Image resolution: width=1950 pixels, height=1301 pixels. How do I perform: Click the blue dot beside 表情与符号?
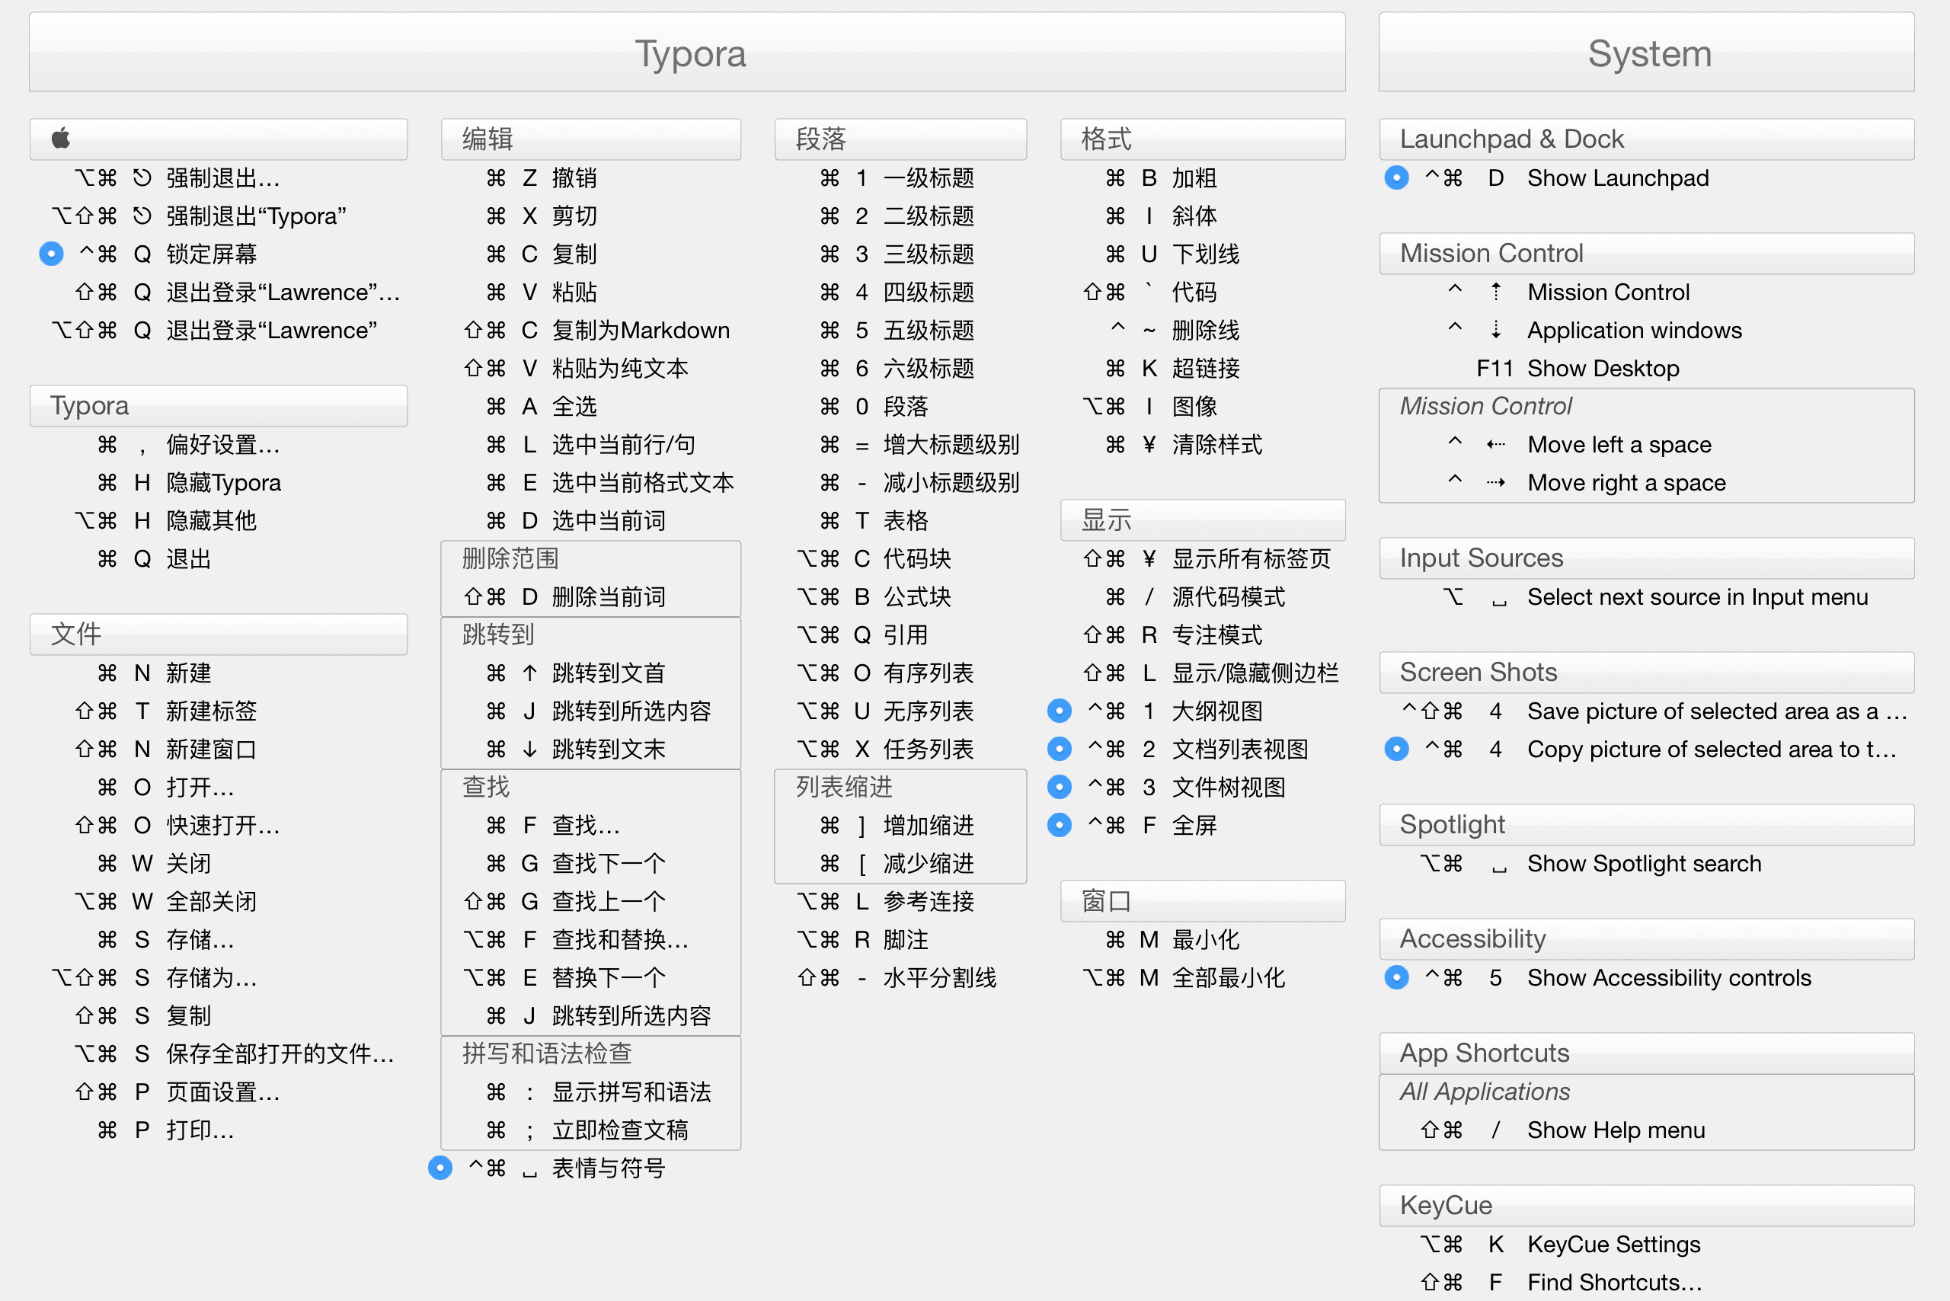pos(440,1168)
